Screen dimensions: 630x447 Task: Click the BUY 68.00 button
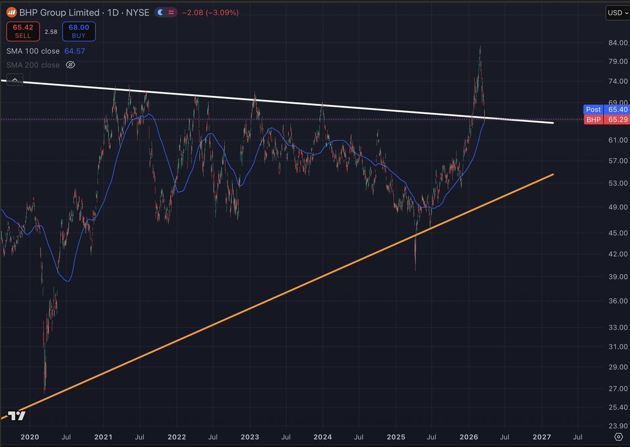click(78, 32)
